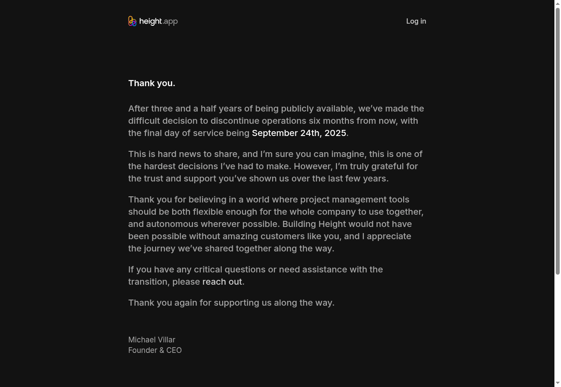This screenshot has height=387, width=561.
Task: Click the highlighted date September 24th, 2025
Action: 299,133
